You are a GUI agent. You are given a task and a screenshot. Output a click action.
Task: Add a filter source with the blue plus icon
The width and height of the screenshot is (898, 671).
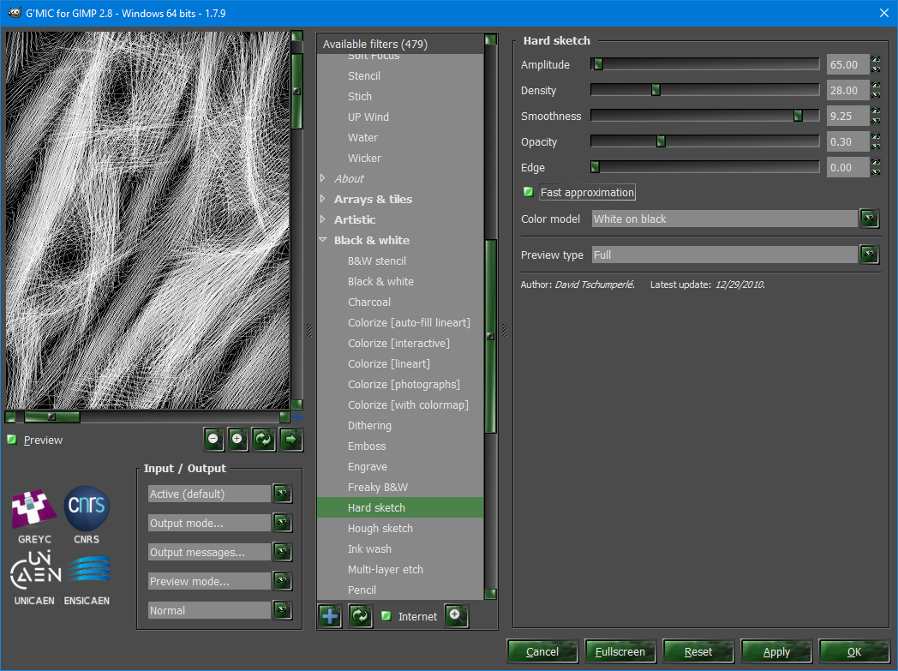point(330,616)
